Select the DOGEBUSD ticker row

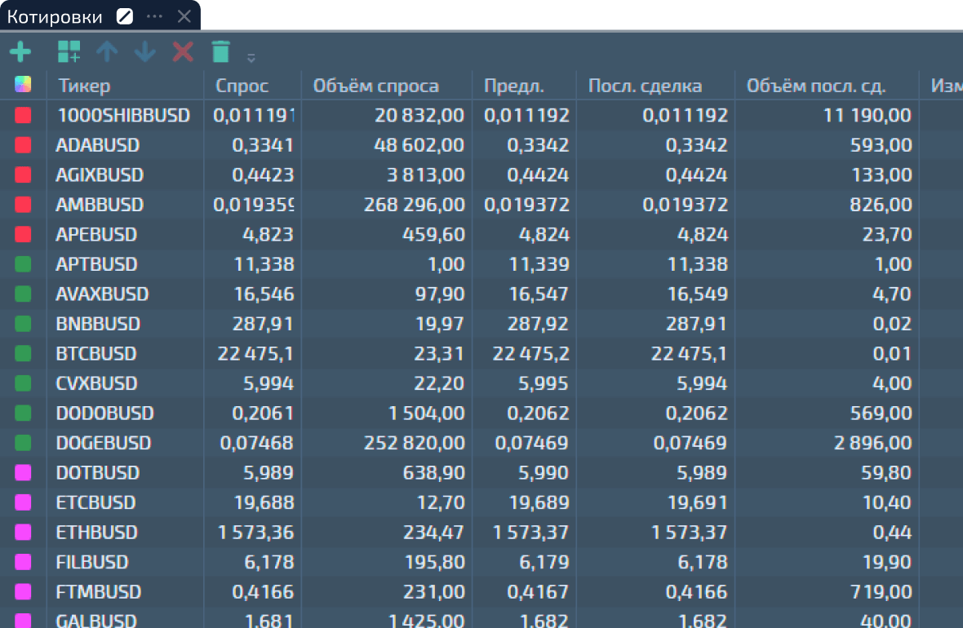[104, 444]
